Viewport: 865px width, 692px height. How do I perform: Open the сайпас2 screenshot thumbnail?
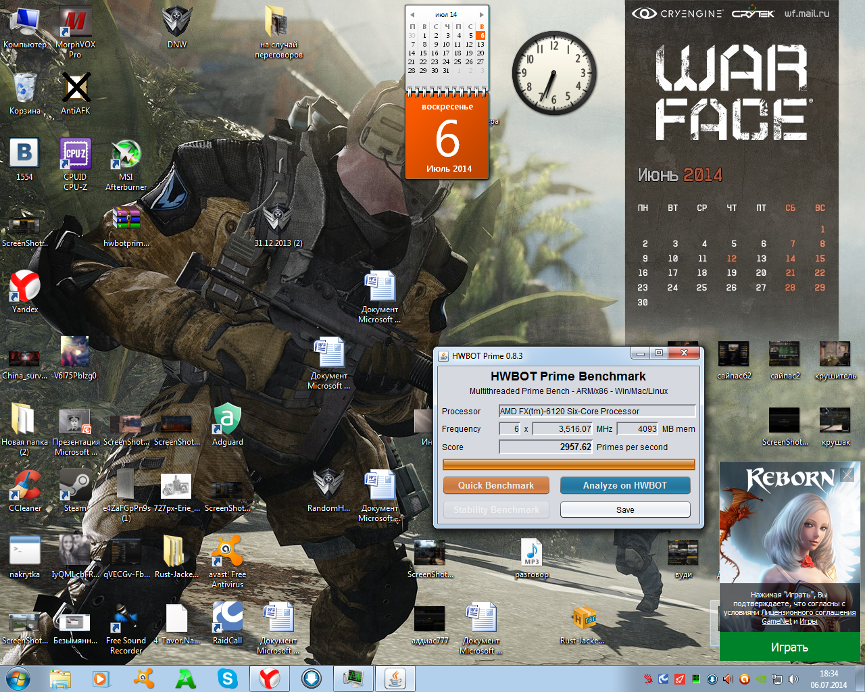785,362
